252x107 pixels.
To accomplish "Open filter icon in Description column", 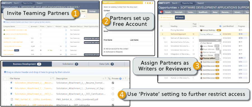I will point(106,79).
